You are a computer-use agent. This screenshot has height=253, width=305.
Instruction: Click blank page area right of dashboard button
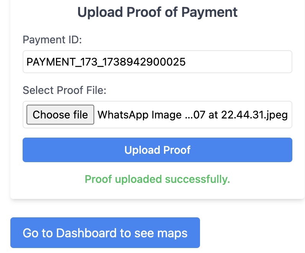click(253, 233)
